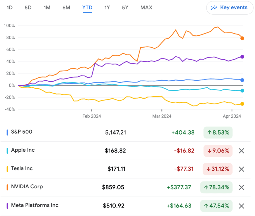Switch chart to 6M range
Image resolution: width=255 pixels, height=216 pixels.
[66, 8]
